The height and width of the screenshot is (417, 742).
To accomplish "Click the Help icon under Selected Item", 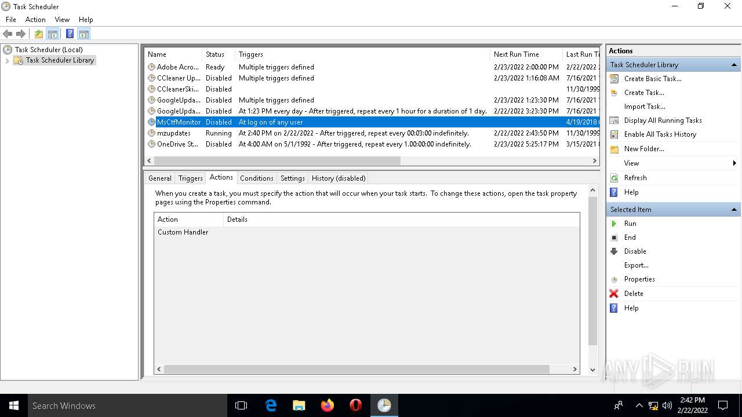I will [614, 308].
